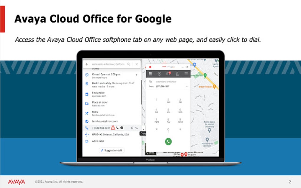The height and width of the screenshot is (188, 301).
Task: Open the softphone dial pad tab
Action: tap(151, 74)
